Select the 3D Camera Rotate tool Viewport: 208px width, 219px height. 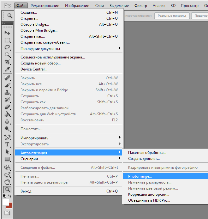tap(7, 175)
